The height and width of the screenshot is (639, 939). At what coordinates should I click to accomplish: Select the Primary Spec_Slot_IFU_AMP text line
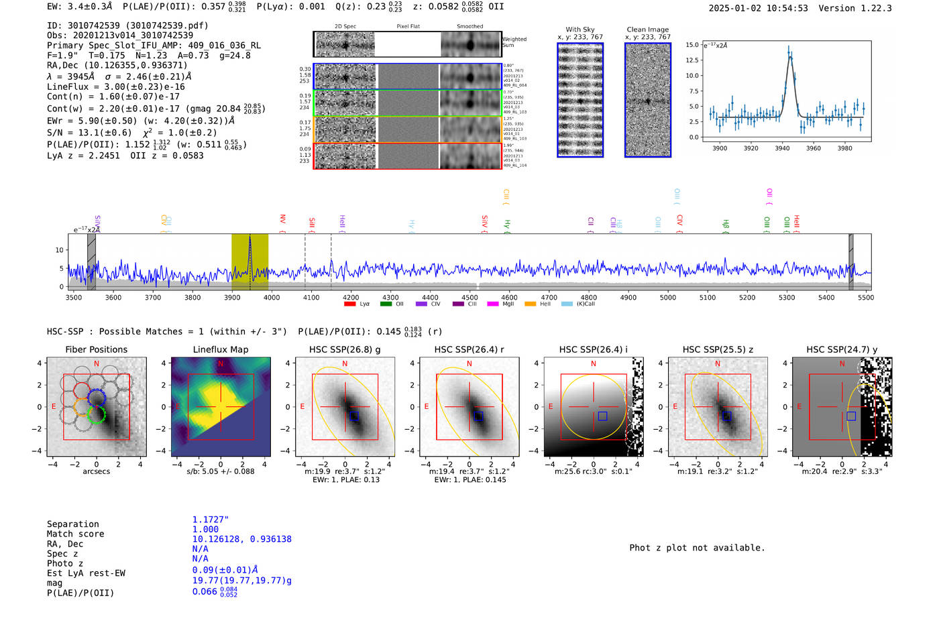coord(154,46)
